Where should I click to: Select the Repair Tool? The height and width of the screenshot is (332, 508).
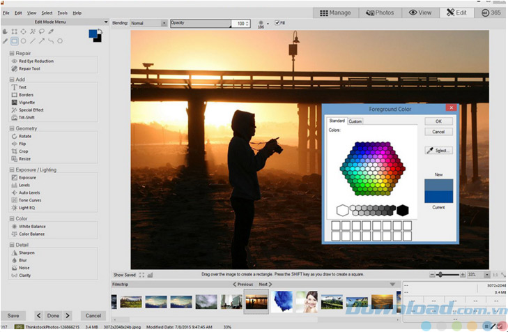(x=30, y=69)
